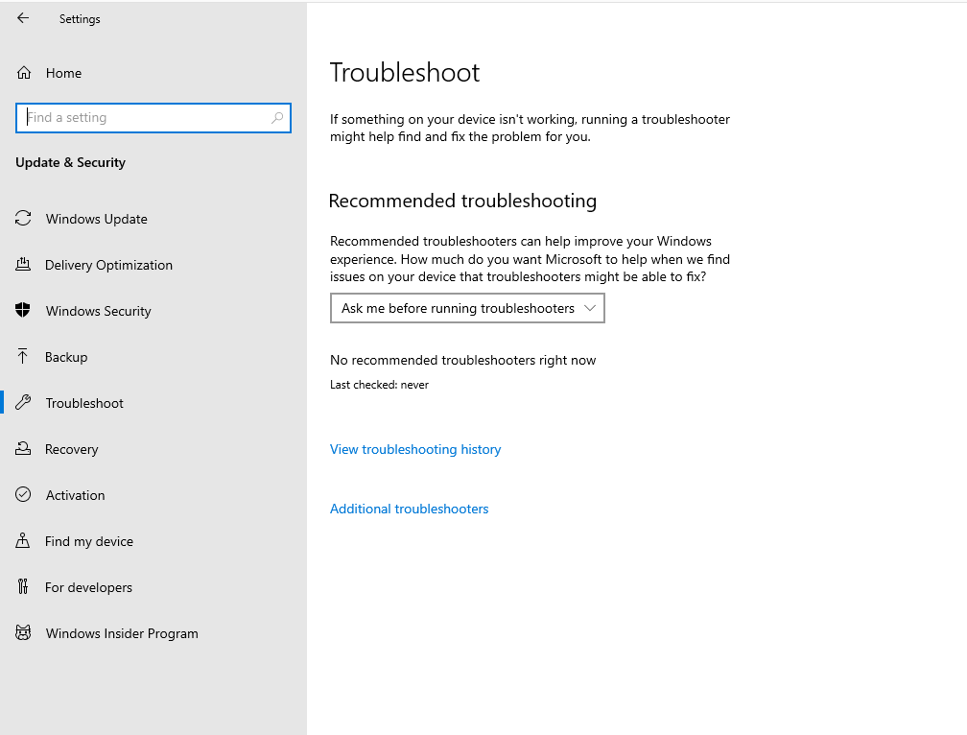Click the Windows Update sync arrows icon
Image resolution: width=967 pixels, height=735 pixels.
click(x=23, y=219)
